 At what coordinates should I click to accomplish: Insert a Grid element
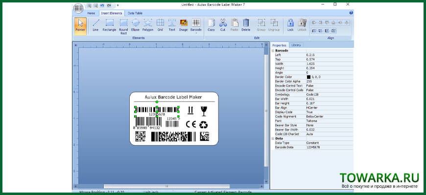click(160, 25)
